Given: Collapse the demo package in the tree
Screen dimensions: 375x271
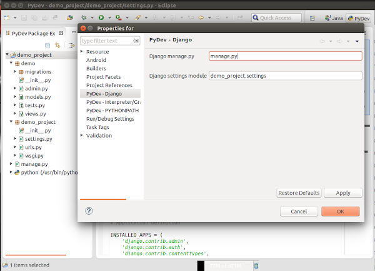Looking at the screenshot, I should coord(11,63).
